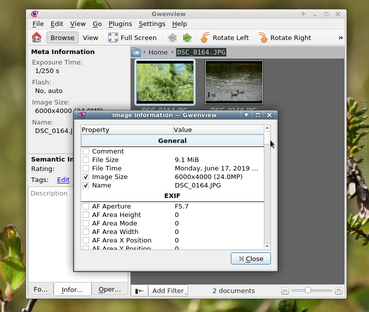Switch to View mode

(90, 37)
